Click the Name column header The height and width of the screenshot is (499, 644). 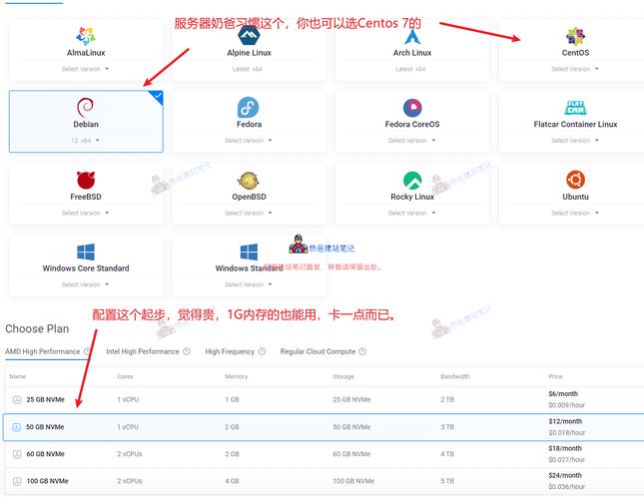click(18, 376)
